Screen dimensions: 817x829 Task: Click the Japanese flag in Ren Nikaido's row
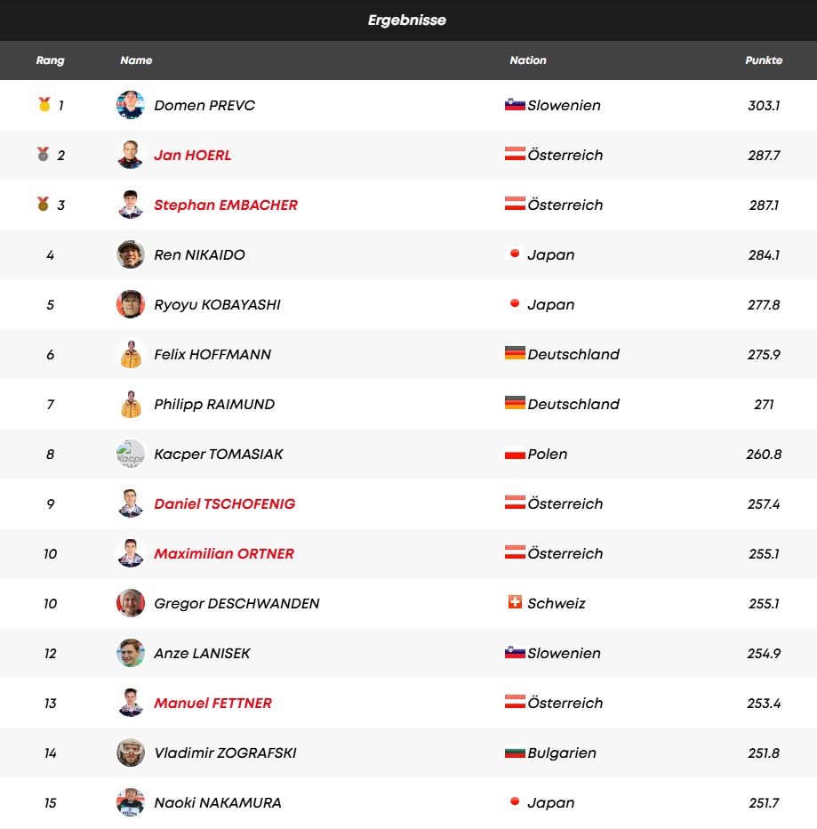[x=515, y=254]
